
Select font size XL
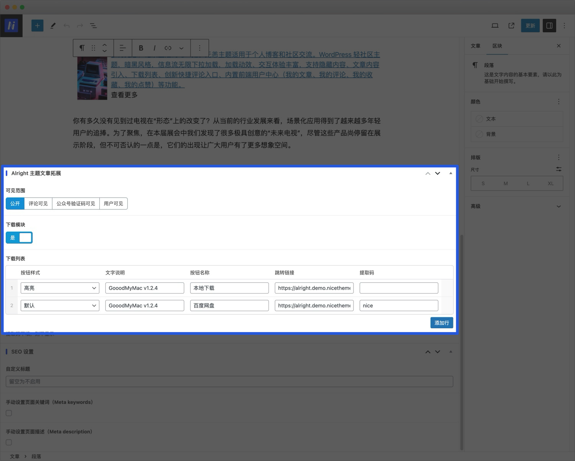point(551,183)
